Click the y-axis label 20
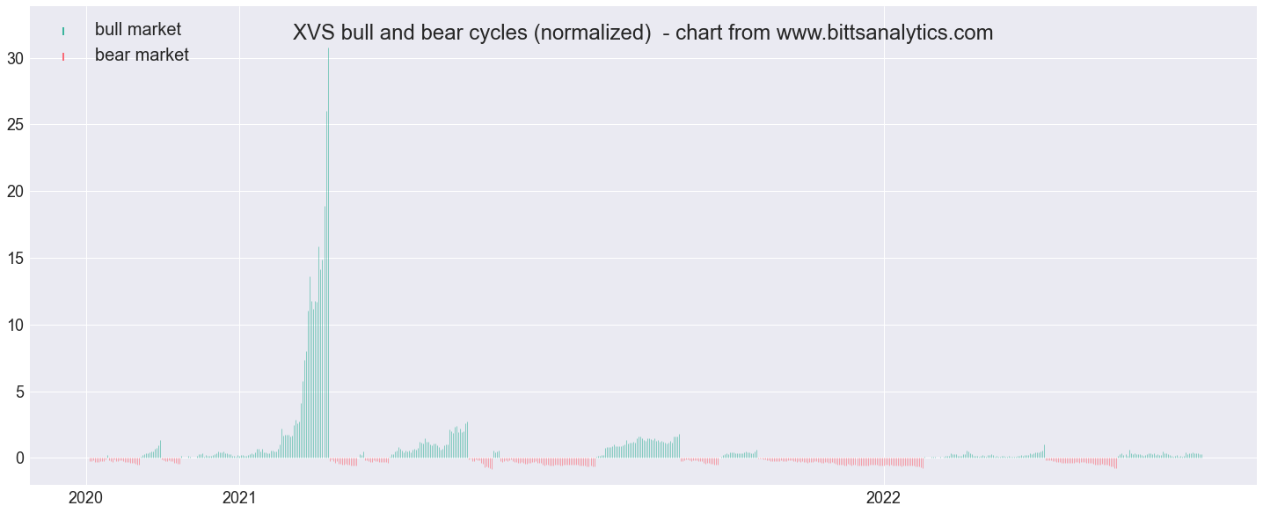The height and width of the screenshot is (513, 1263). pos(13,192)
